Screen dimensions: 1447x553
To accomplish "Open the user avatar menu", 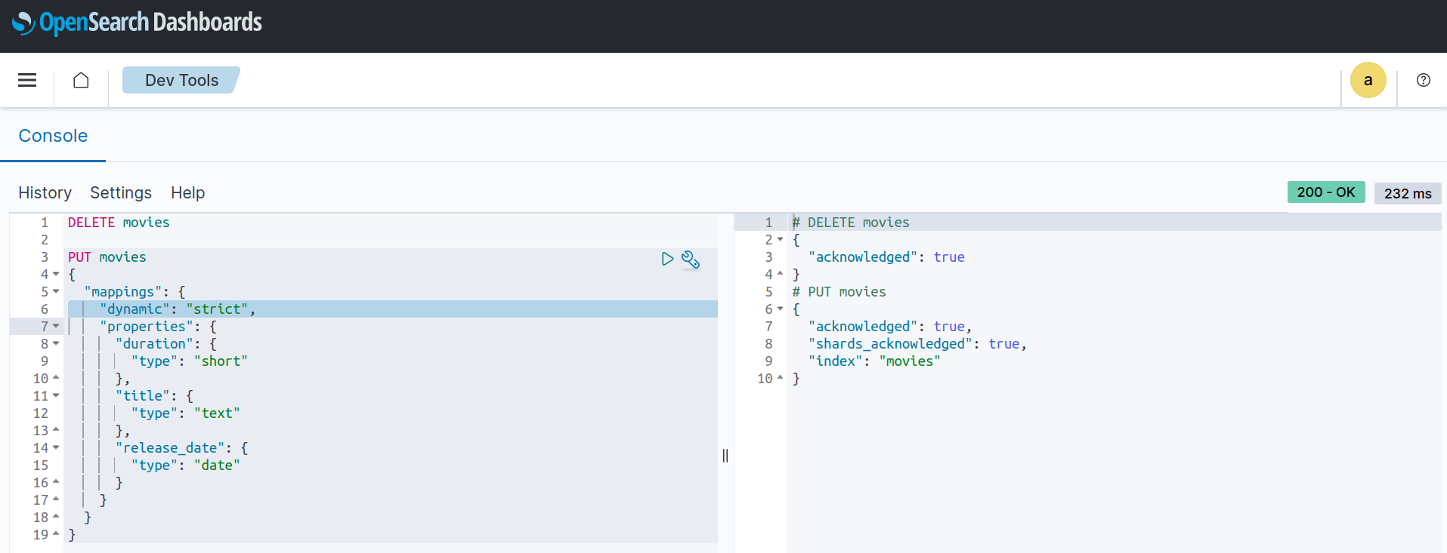I will 1368,80.
